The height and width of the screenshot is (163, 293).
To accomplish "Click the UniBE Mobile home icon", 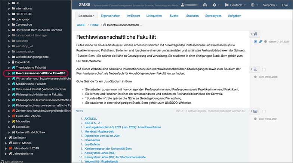I will pyautogui.click(x=10, y=143).
